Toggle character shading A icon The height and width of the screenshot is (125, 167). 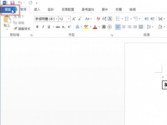pos(104,27)
